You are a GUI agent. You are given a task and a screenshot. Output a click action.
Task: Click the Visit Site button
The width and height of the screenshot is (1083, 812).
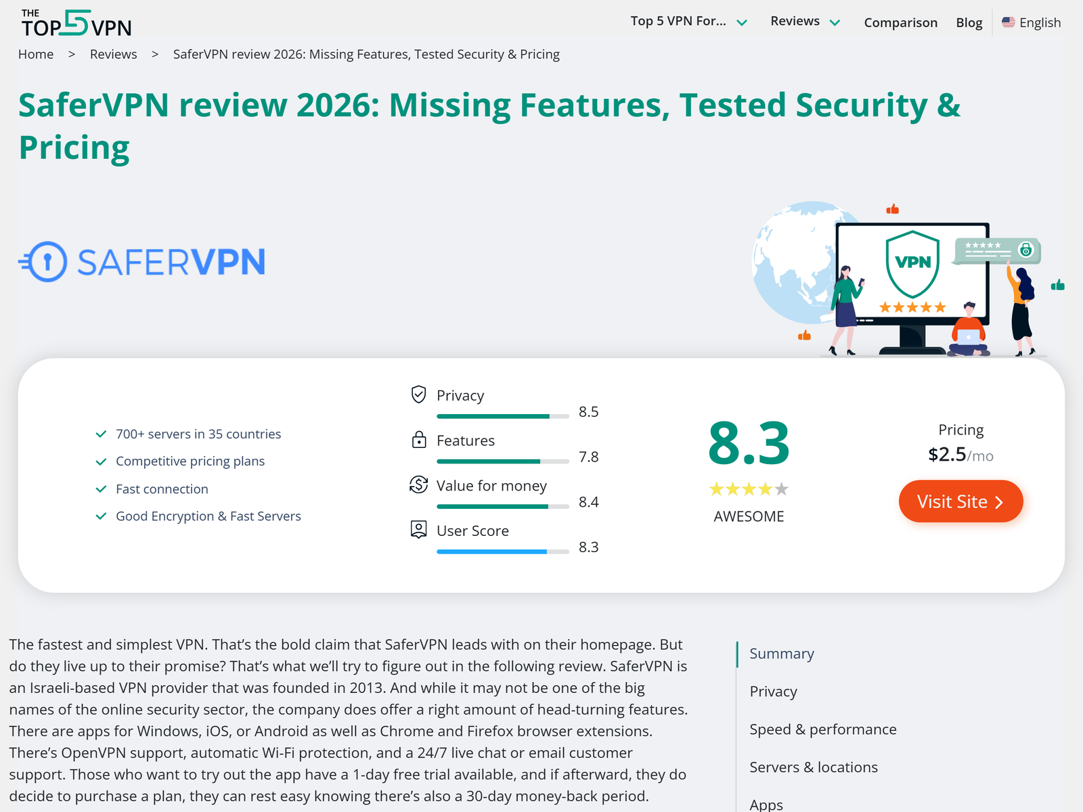point(960,501)
